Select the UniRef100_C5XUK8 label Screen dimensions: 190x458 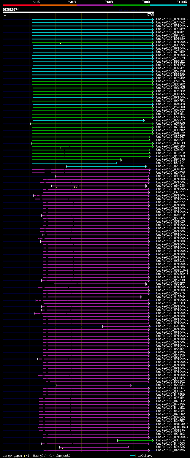pyautogui.click(x=170, y=107)
